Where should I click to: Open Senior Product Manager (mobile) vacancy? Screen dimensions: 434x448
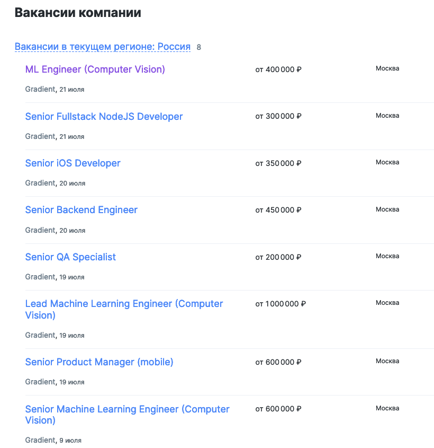point(99,362)
